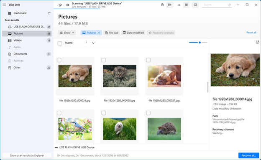
Task: Select list view layout icon
Action: tap(179, 5)
